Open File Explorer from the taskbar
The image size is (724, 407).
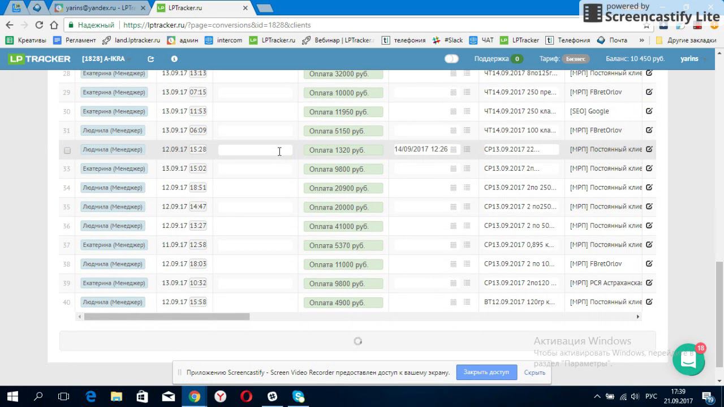(x=116, y=397)
